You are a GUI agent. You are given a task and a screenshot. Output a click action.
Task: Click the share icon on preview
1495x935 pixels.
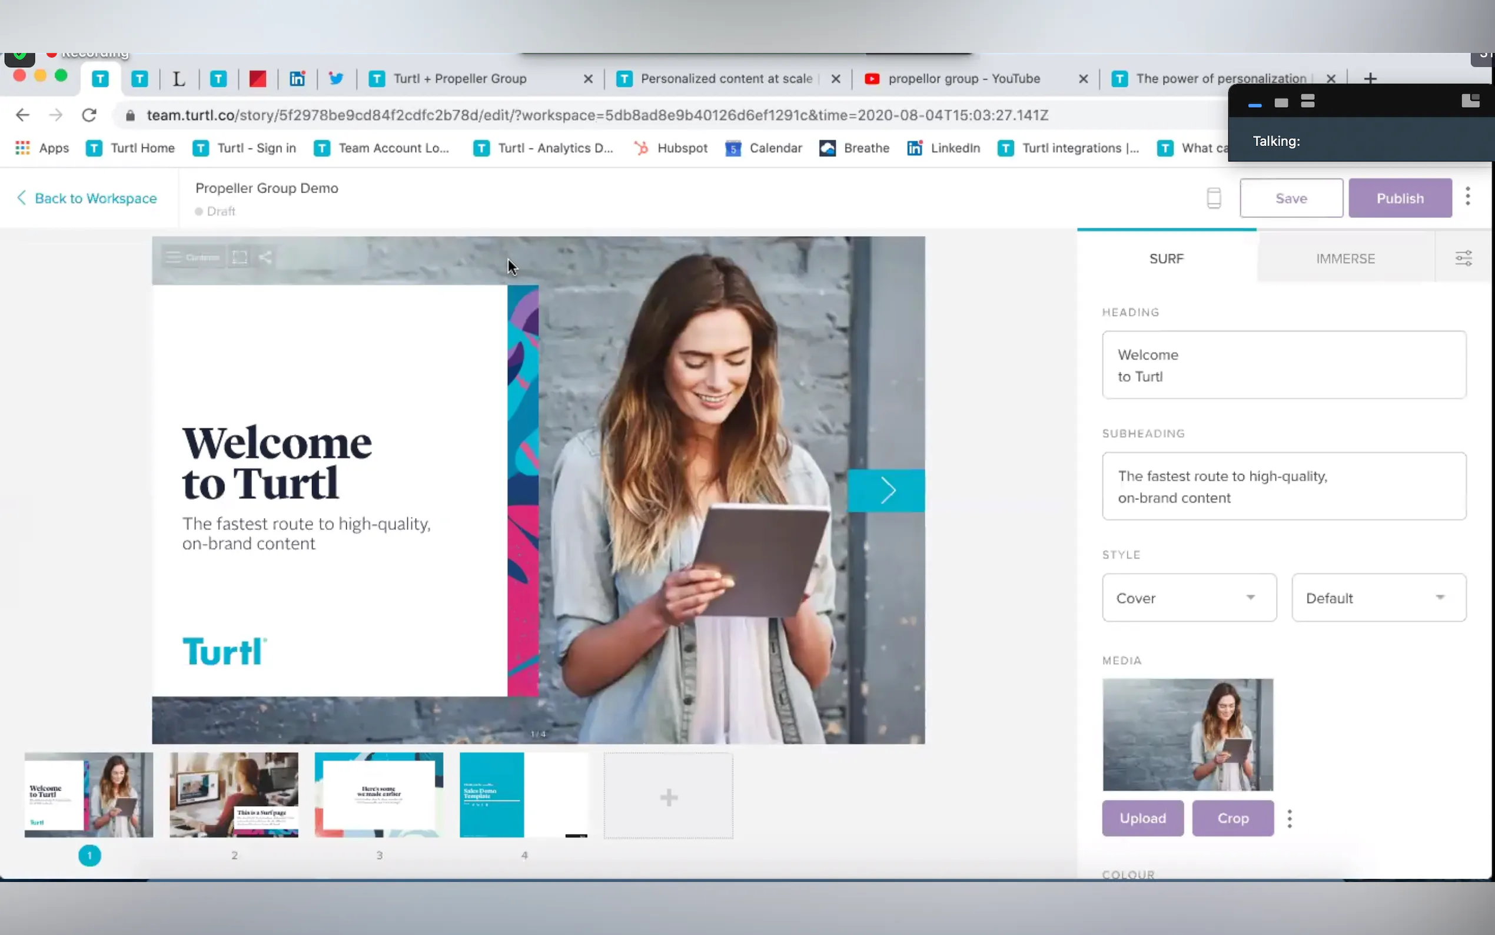pos(265,257)
